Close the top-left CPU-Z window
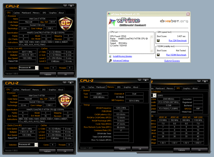 71,6
